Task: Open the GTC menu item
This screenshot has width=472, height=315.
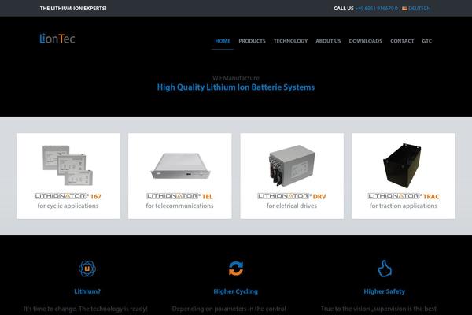Action: point(427,41)
